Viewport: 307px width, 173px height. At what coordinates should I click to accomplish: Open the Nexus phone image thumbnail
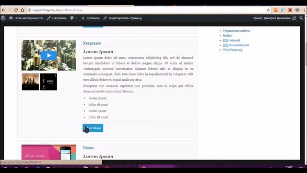click(x=48, y=152)
